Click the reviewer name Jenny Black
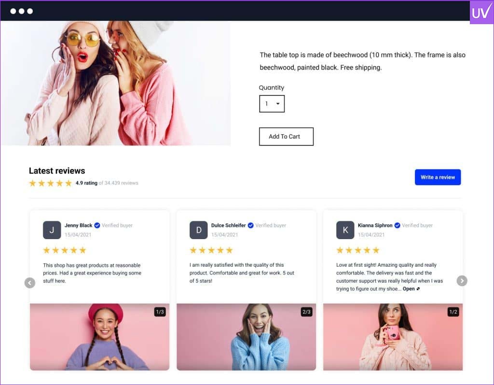The height and width of the screenshot is (385, 494). tap(79, 225)
